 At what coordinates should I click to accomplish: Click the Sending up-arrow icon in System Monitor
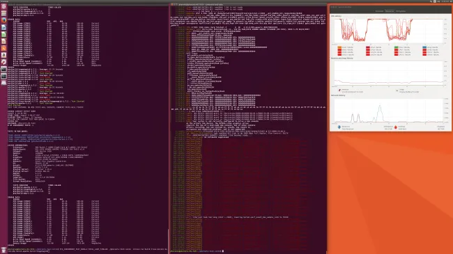[396, 127]
